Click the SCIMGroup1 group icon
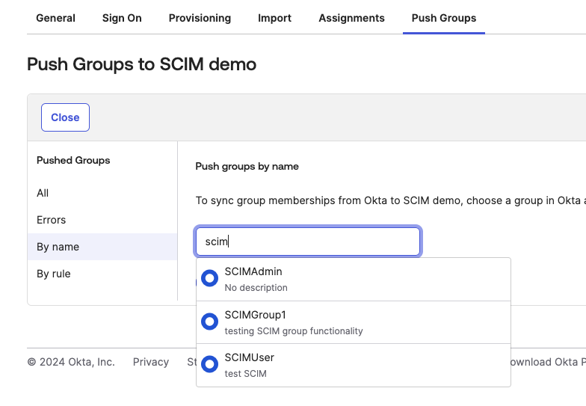This screenshot has height=406, width=586. [210, 322]
